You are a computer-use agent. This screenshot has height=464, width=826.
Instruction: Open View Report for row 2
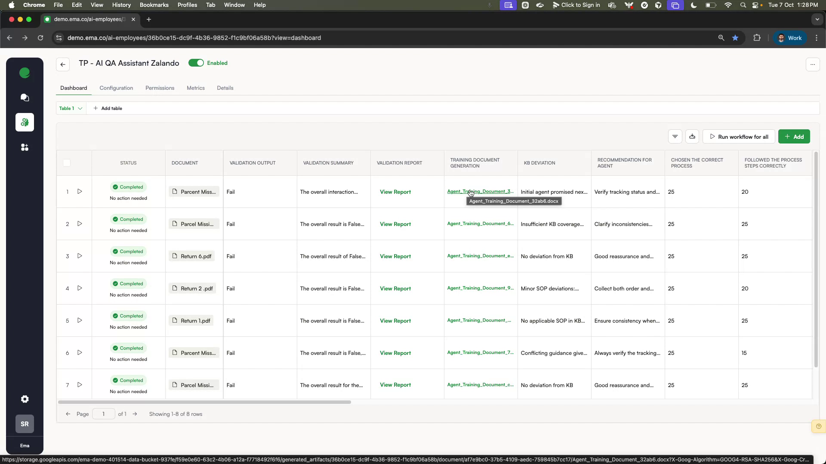coord(395,224)
